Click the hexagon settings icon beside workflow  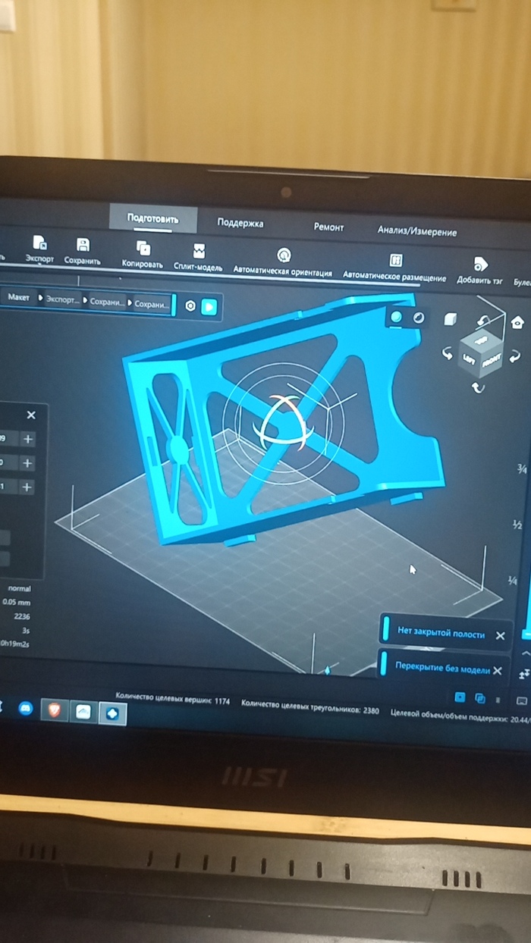(190, 305)
